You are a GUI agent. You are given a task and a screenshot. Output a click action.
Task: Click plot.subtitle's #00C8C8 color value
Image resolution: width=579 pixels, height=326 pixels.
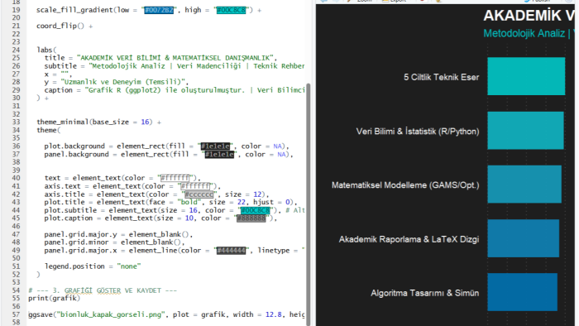(x=255, y=210)
